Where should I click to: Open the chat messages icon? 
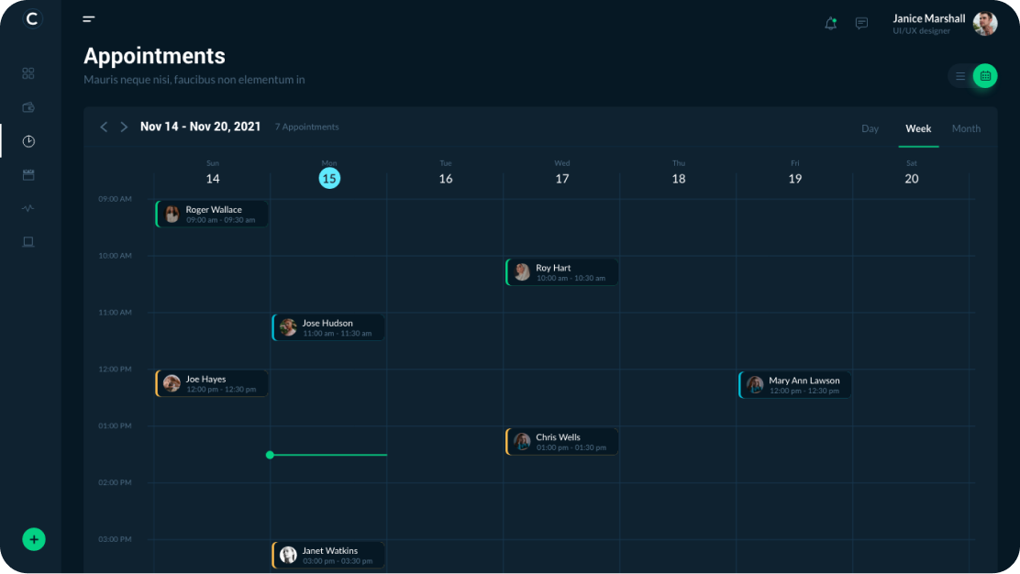click(x=861, y=24)
